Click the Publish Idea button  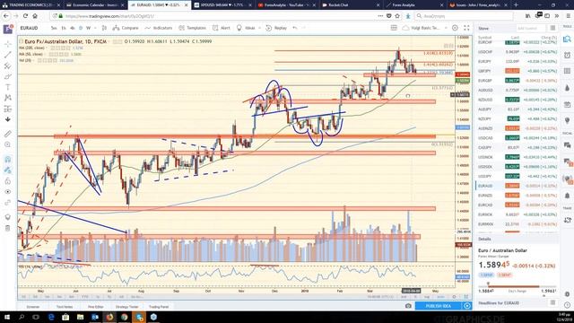pos(439,306)
